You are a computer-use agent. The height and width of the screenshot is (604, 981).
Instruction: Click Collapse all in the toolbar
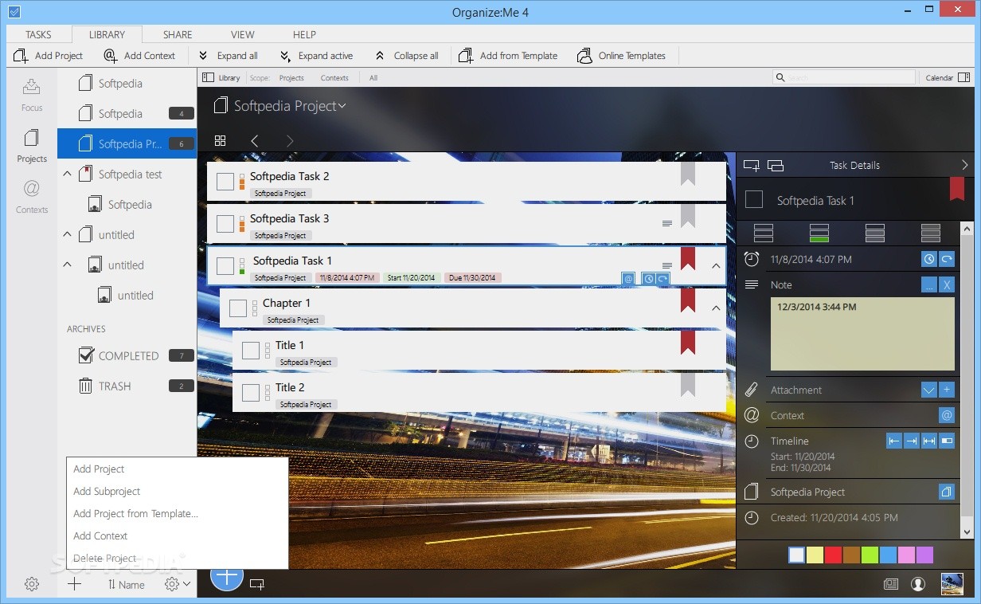click(x=407, y=56)
